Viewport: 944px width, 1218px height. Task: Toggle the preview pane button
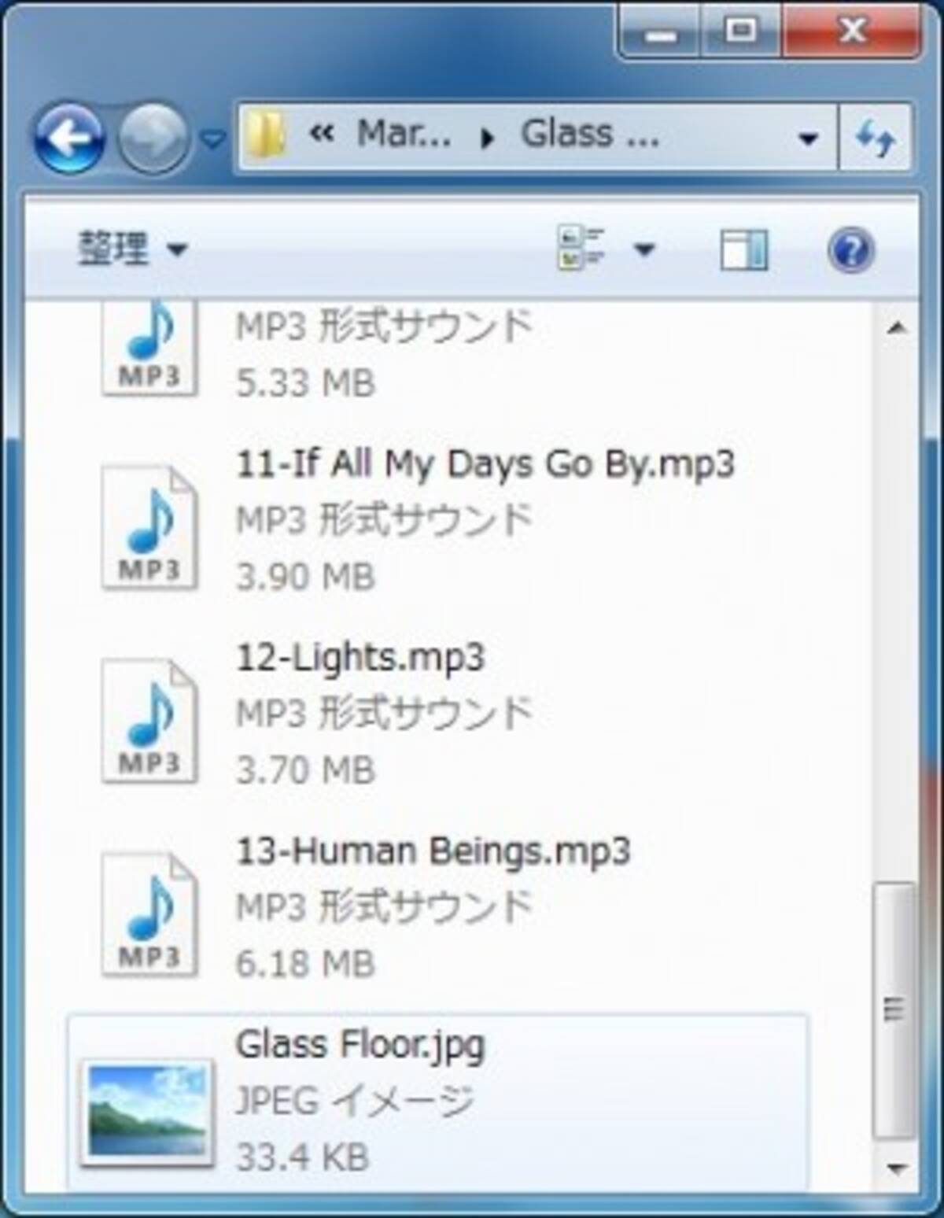(x=743, y=250)
